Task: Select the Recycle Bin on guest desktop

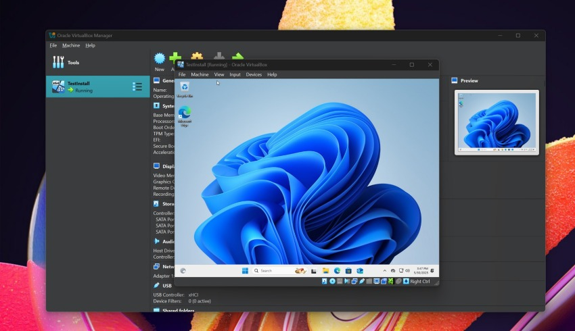Action: (185, 90)
